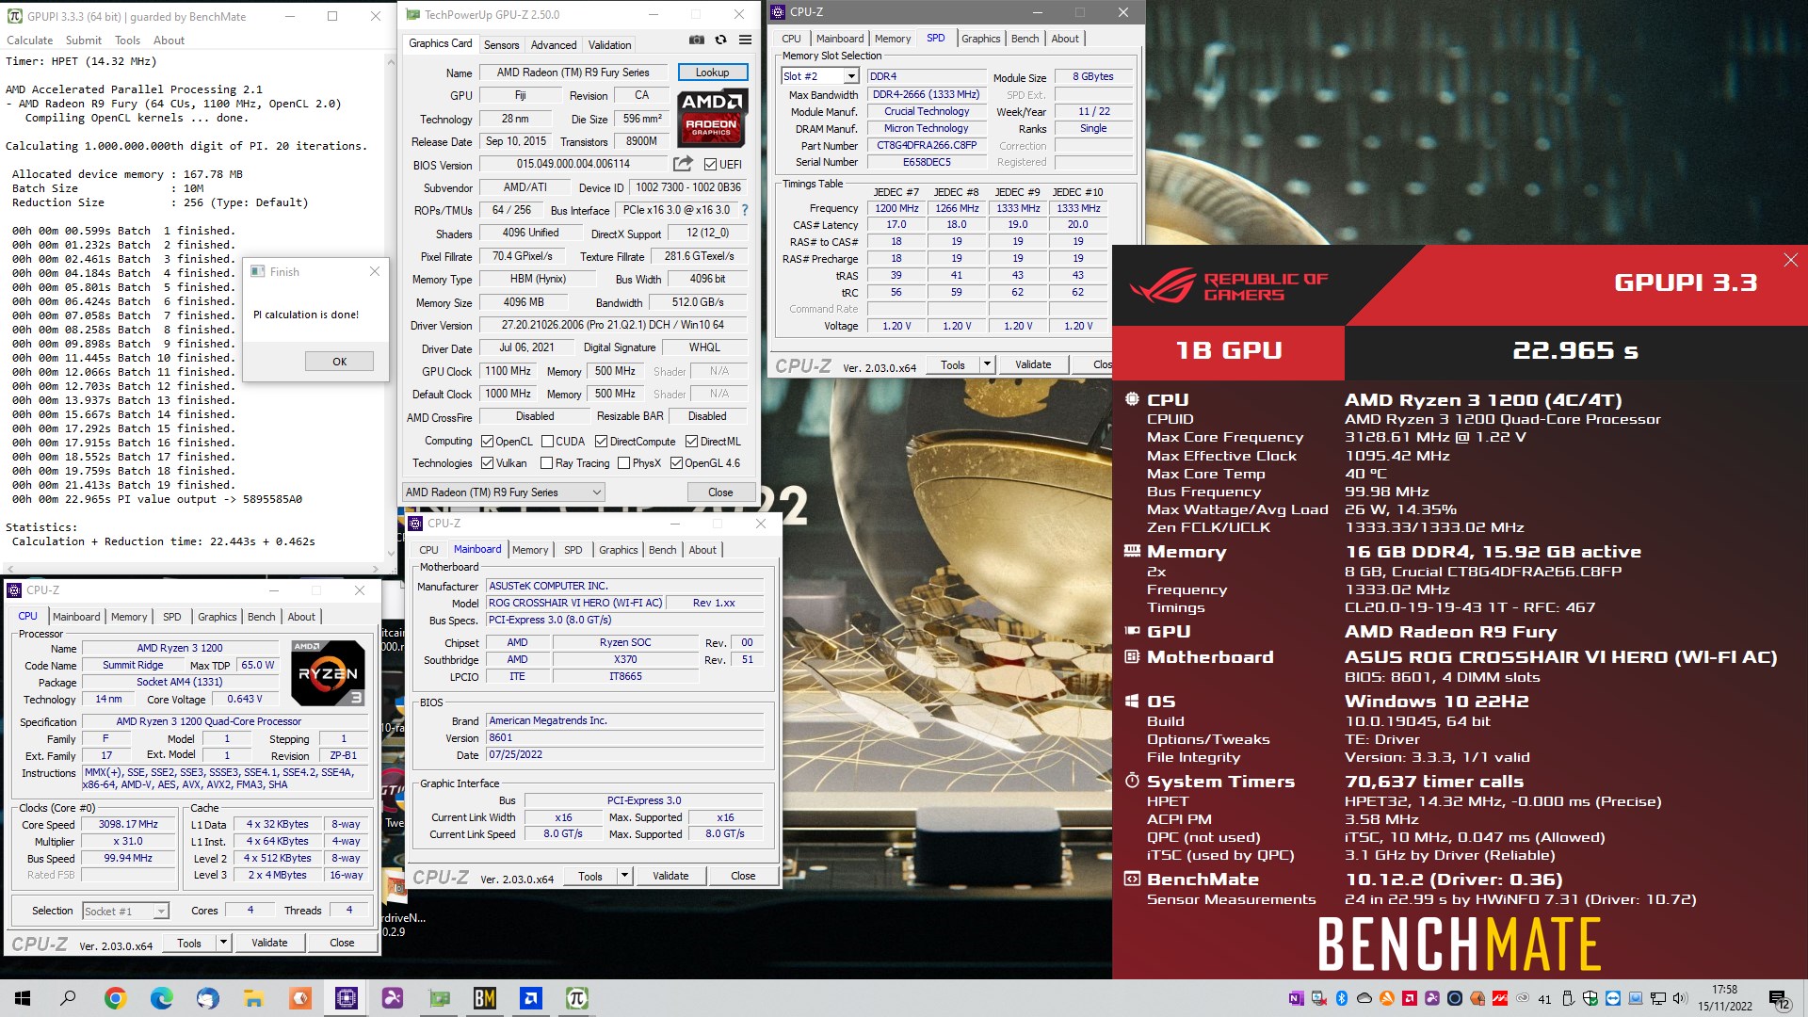The height and width of the screenshot is (1017, 1808).
Task: Close the BenchMate GPUPI result overlay
Action: [1790, 260]
